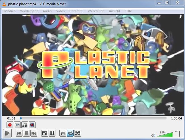Start playback with the Play button
The height and width of the screenshot is (140, 185).
[x=7, y=133]
